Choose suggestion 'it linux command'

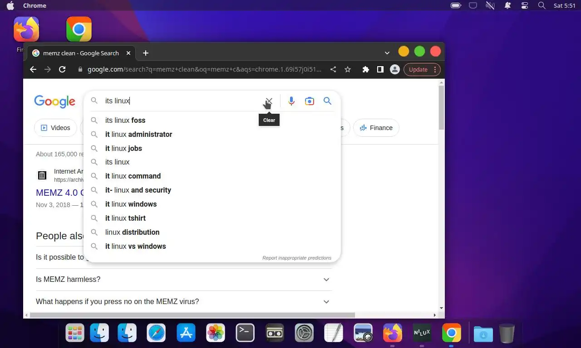coord(212,176)
